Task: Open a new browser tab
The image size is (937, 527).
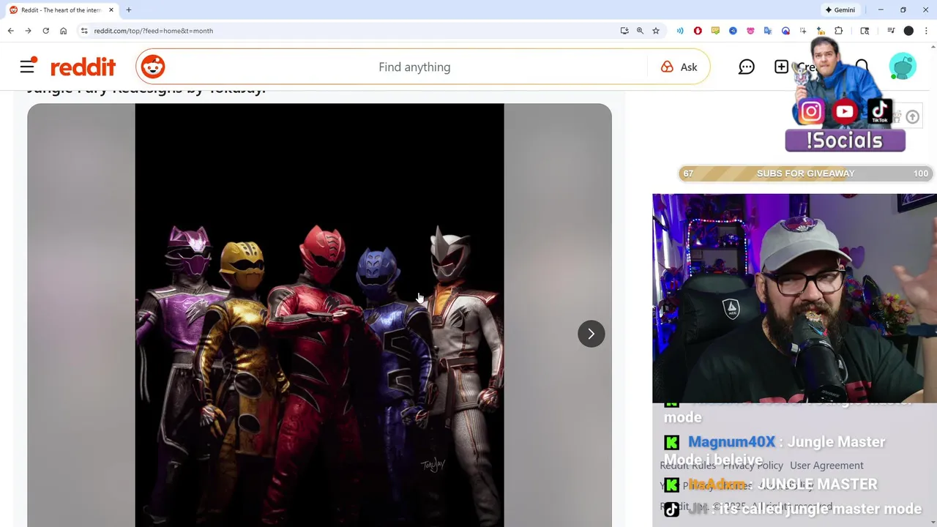Action: tap(129, 10)
